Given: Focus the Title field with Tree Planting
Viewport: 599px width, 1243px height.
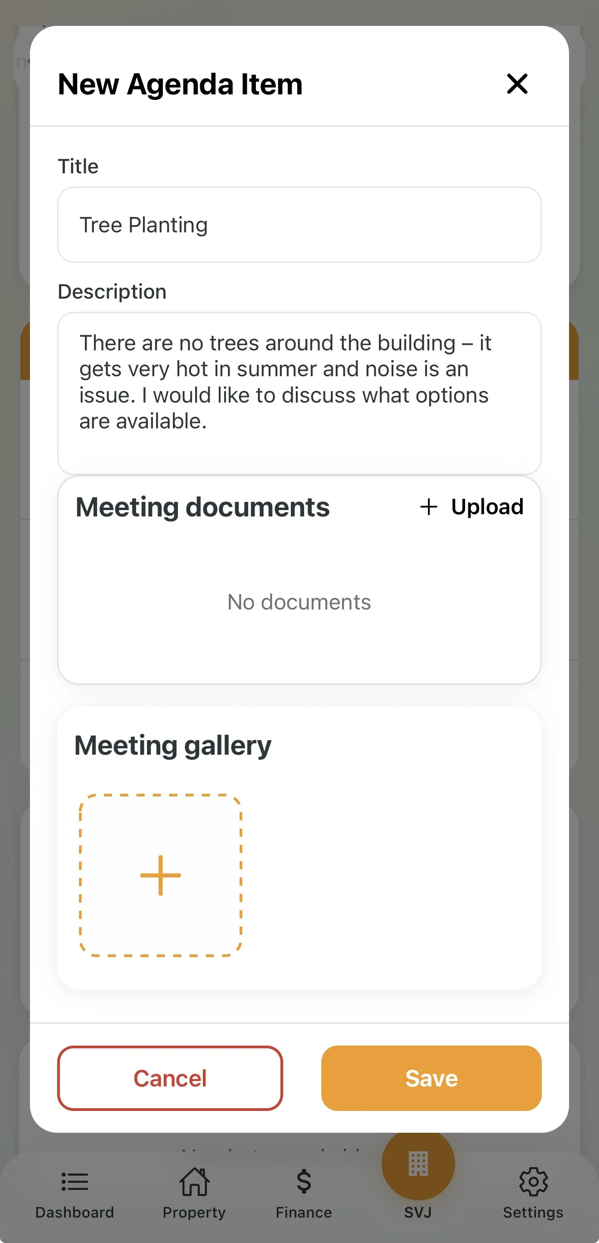Looking at the screenshot, I should tap(299, 225).
